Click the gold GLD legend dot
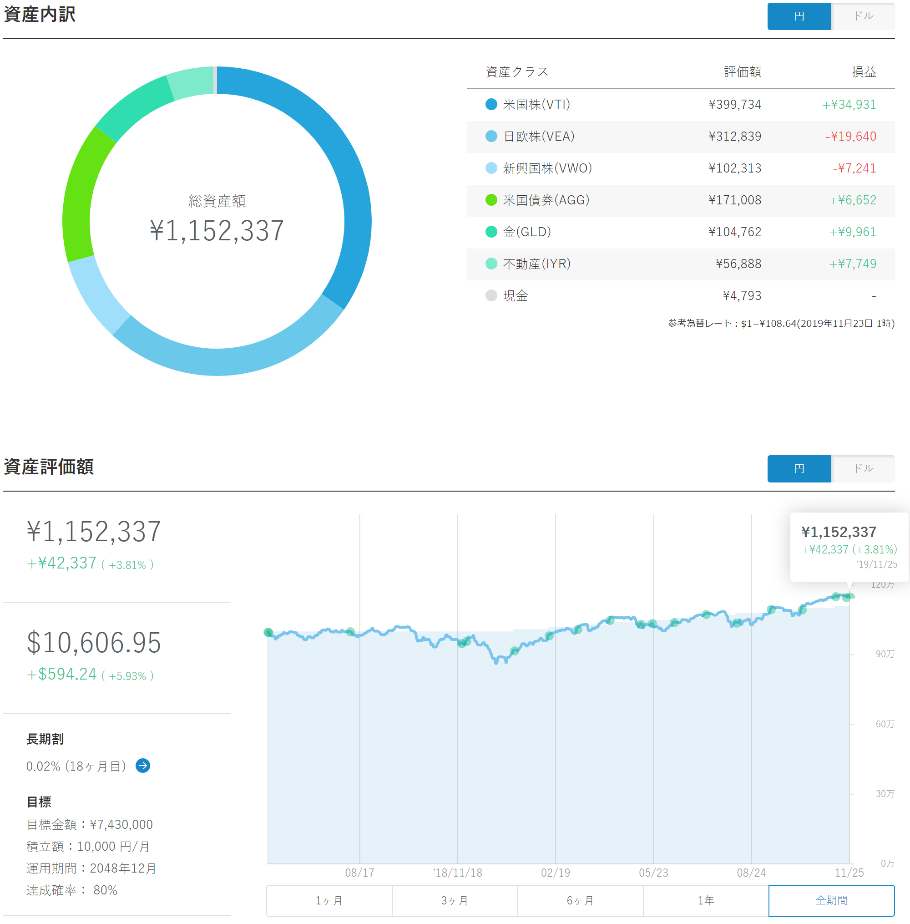Image resolution: width=910 pixels, height=924 pixels. click(491, 232)
